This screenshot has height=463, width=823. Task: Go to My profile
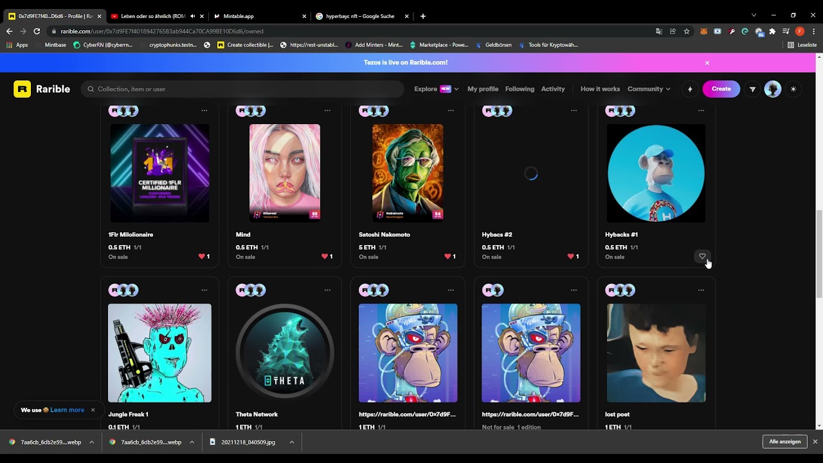coord(483,89)
